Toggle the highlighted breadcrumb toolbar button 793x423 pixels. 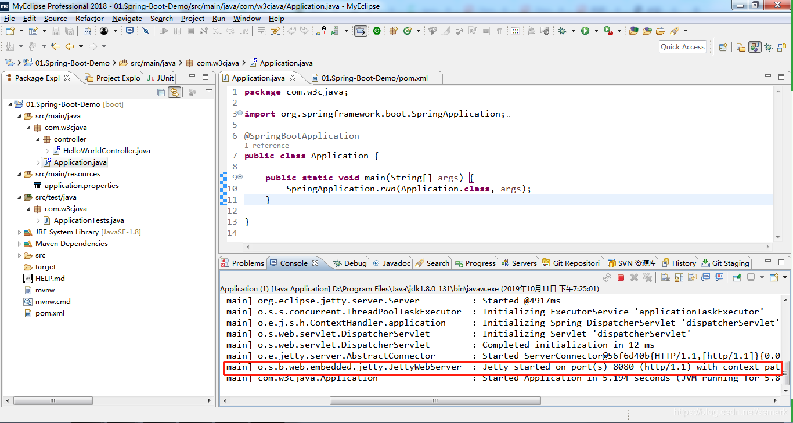tap(361, 31)
